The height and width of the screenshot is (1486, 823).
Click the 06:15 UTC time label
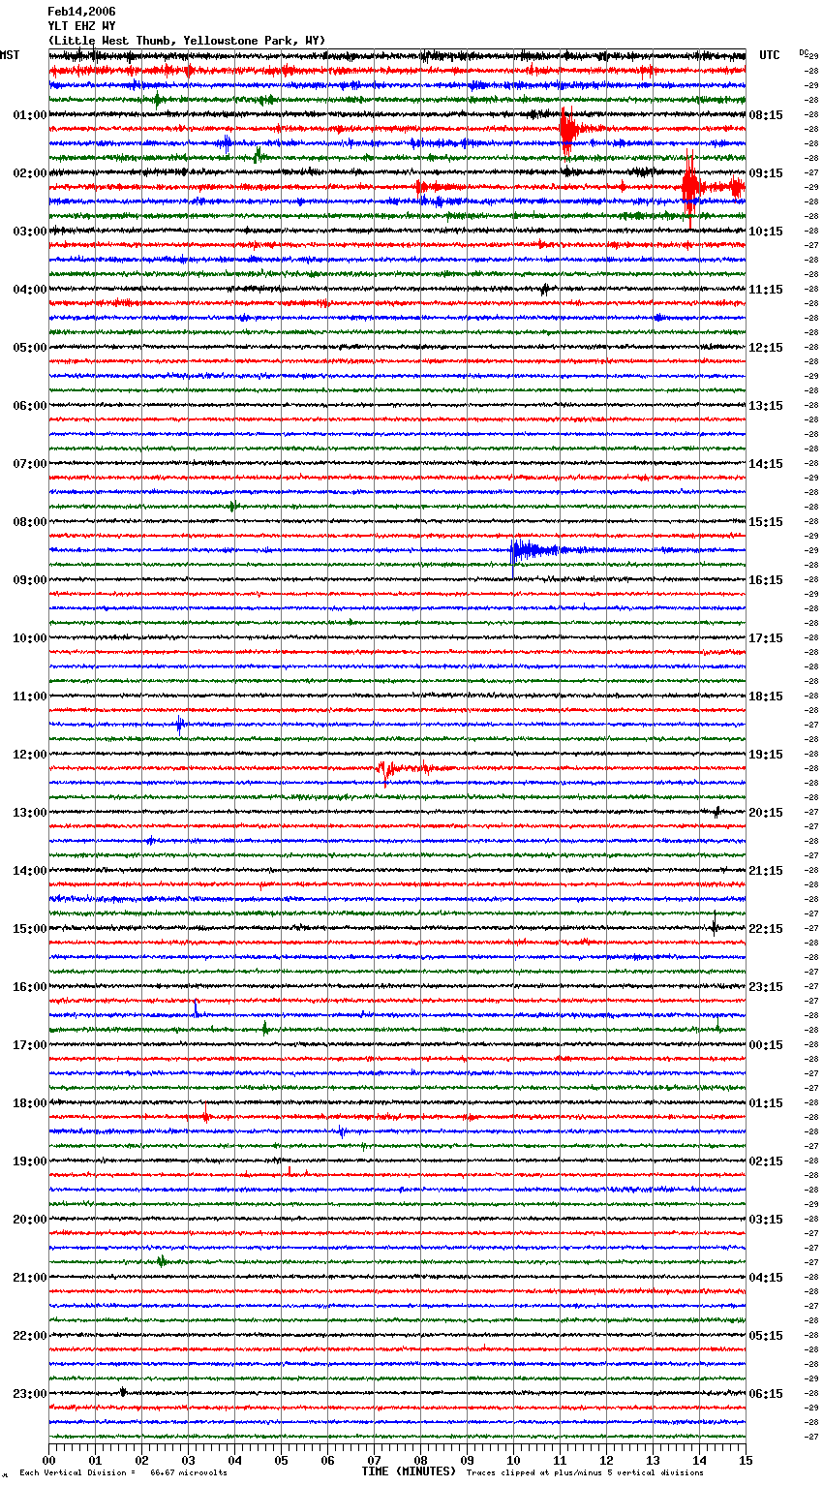tap(766, 1394)
